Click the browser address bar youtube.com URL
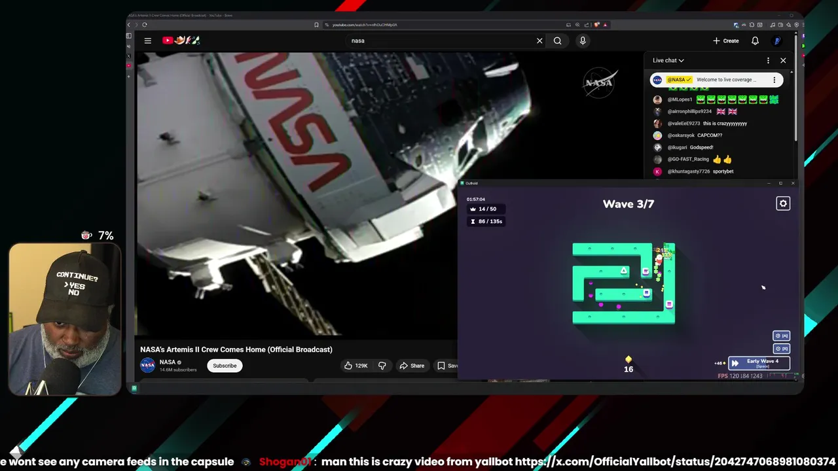The image size is (838, 471). 365,25
